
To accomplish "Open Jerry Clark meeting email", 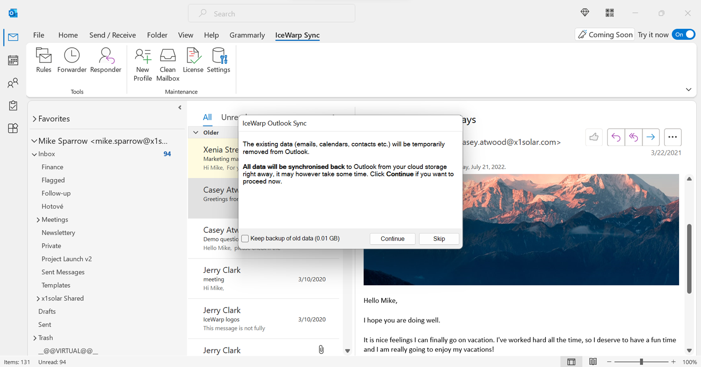I will pos(264,279).
